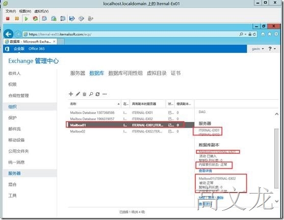This screenshot has width=284, height=220.
Task: Select Mailbox Database 1966319057 row
Action: [x=131, y=119]
